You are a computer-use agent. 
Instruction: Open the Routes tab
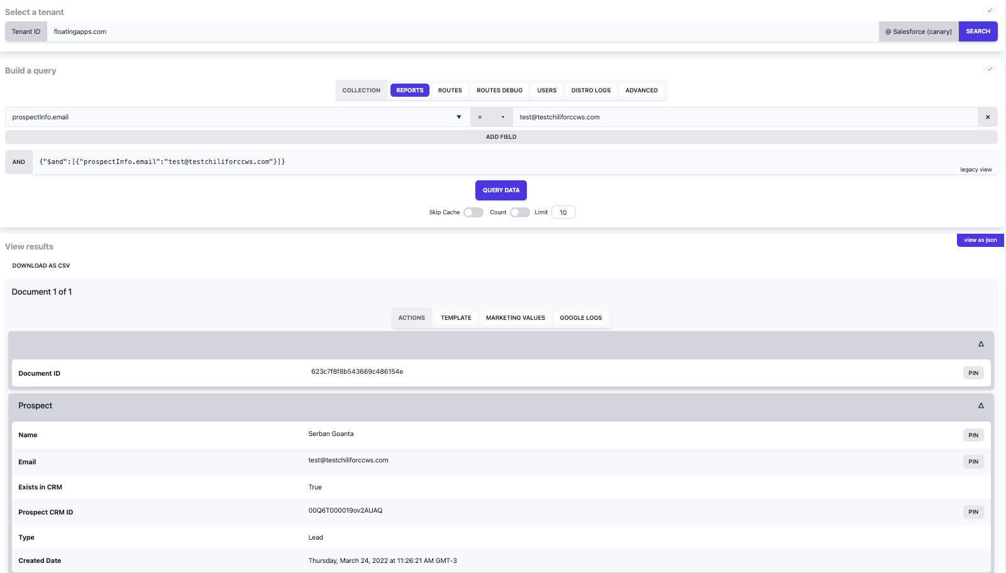pyautogui.click(x=450, y=90)
